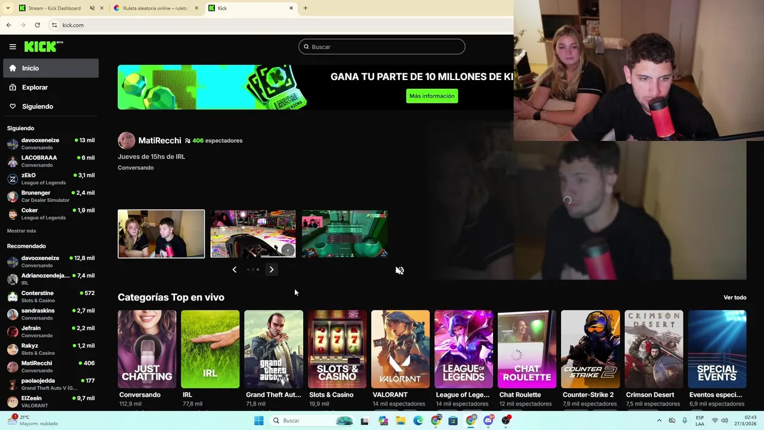
Task: Open paolaojedda in the Recomendado list
Action: tap(51, 384)
